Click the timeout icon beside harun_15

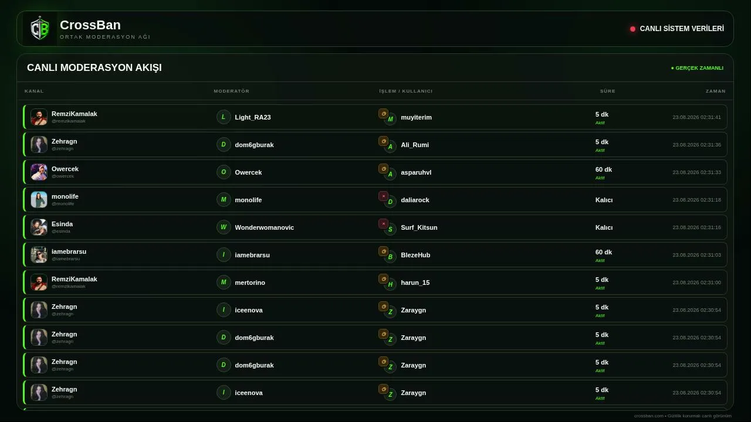[383, 279]
